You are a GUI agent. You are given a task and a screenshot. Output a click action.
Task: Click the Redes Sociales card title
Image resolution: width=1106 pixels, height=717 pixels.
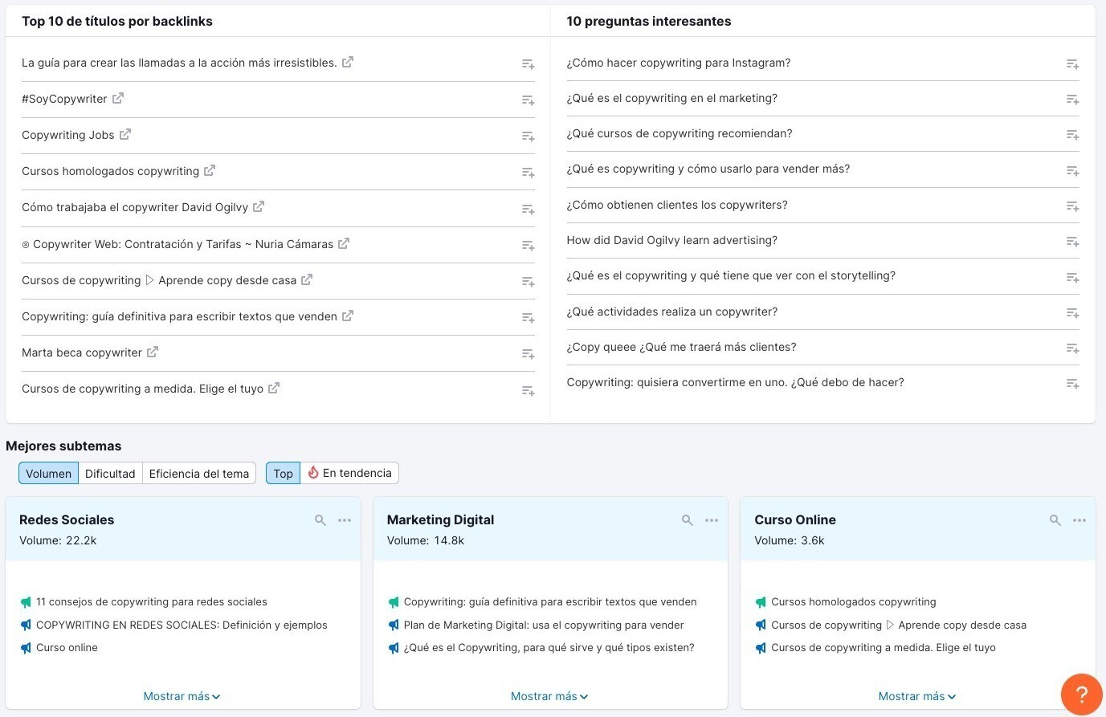[x=67, y=519]
